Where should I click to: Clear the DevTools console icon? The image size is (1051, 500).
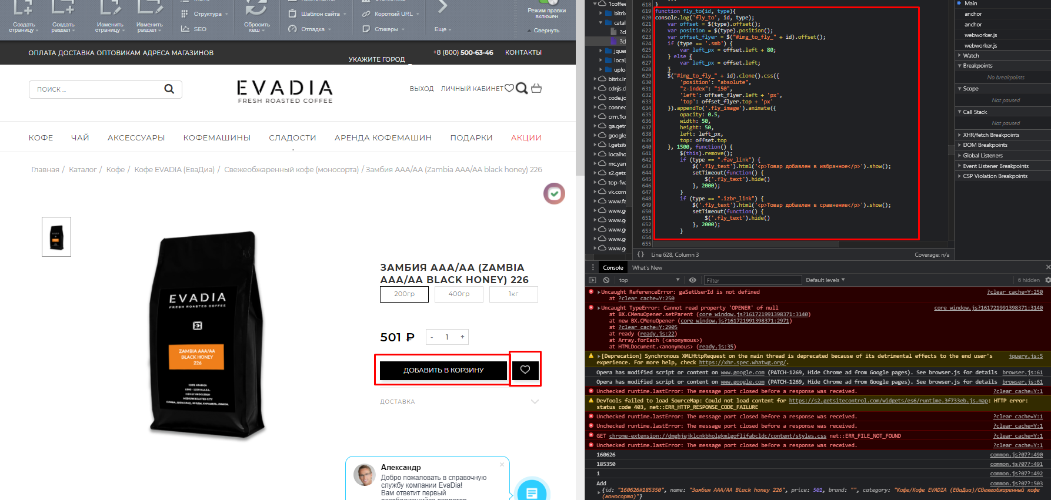coord(606,280)
